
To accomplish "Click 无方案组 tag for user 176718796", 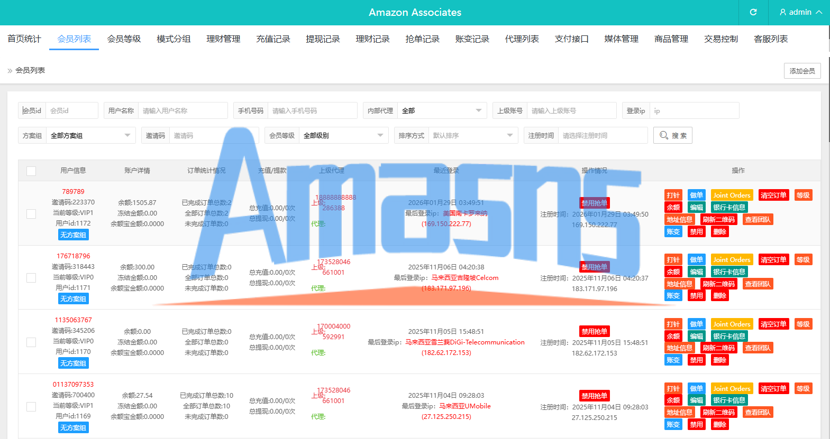I will click(73, 298).
